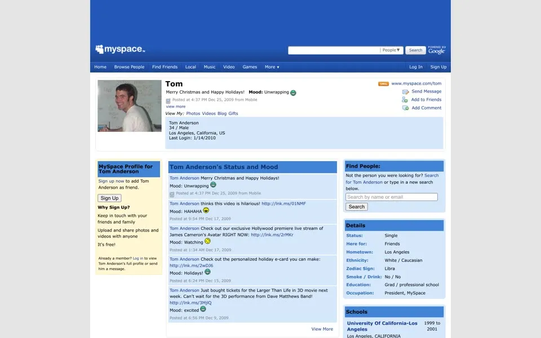Click the Add to Friends link
541x338 pixels.
coord(426,100)
